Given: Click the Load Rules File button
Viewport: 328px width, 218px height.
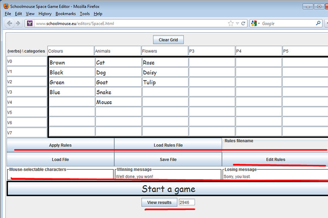Looking at the screenshot, I should (168, 145).
